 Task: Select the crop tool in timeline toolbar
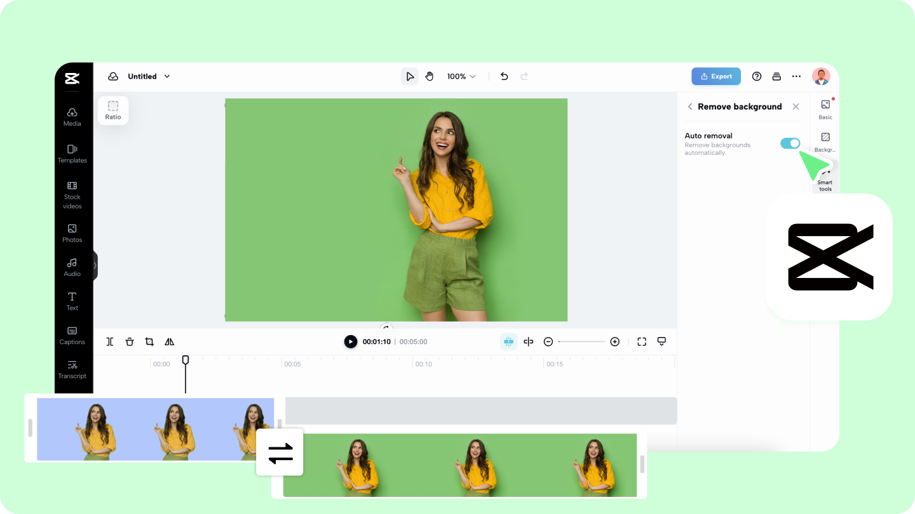point(149,341)
